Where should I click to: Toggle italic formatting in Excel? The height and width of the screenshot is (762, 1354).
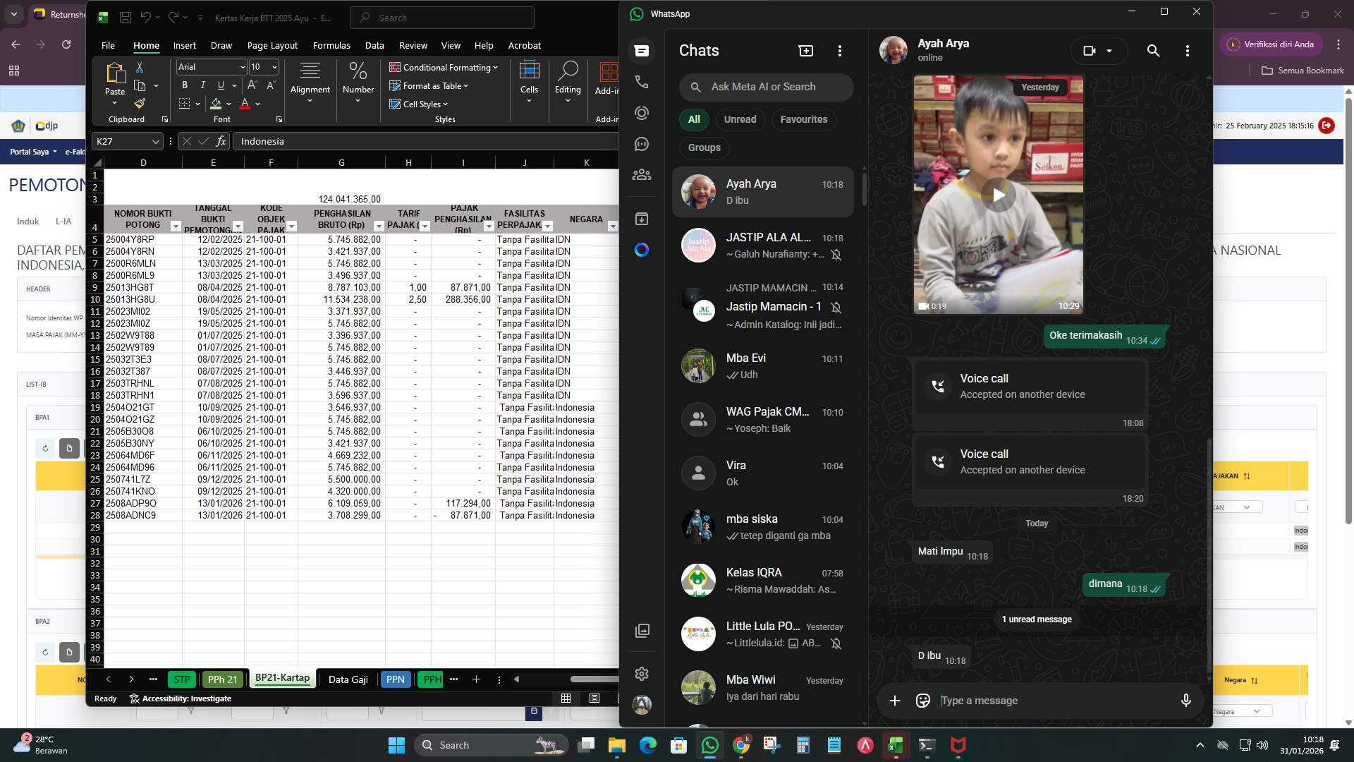click(x=202, y=85)
